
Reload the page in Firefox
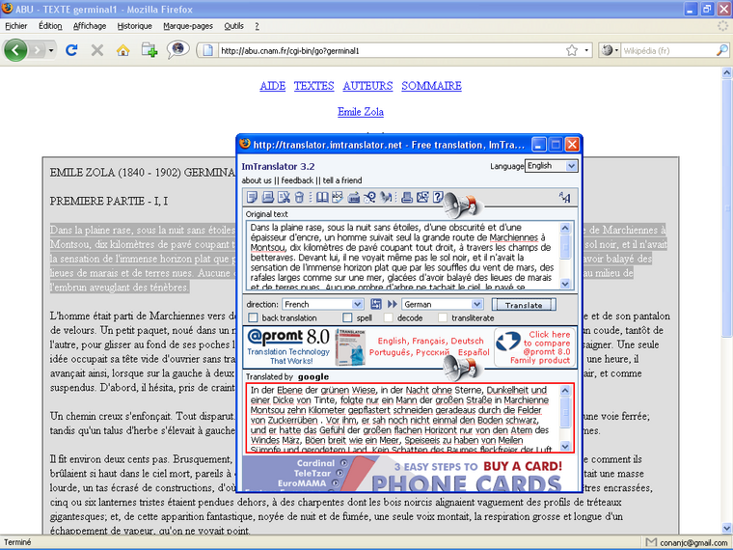tap(71, 50)
